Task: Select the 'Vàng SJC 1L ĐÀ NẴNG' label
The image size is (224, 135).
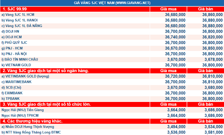Action: point(22,26)
